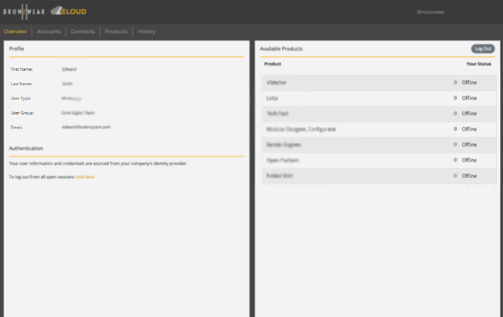This screenshot has height=317, width=503.
Task: Select the Render Engines product row
Action: [x=379, y=145]
